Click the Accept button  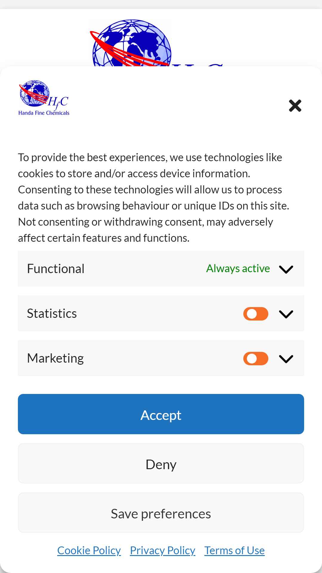pyautogui.click(x=161, y=414)
